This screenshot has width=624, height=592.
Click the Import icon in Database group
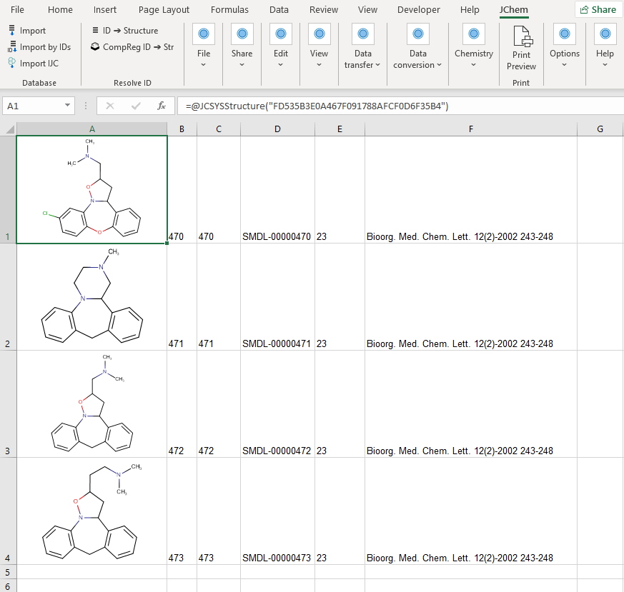pyautogui.click(x=12, y=31)
